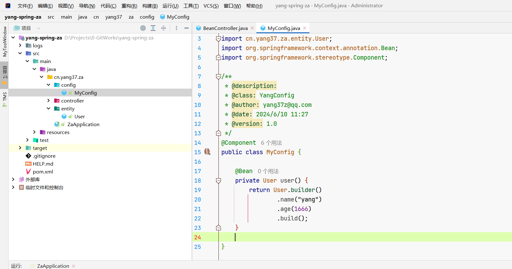Select the locate opened file target icon

point(143,28)
